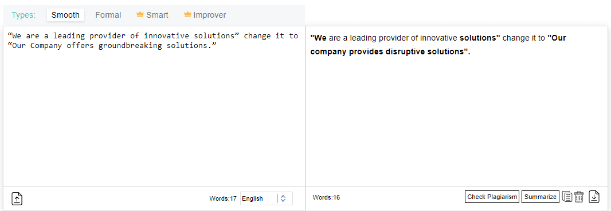Switch to the Formal type

108,15
